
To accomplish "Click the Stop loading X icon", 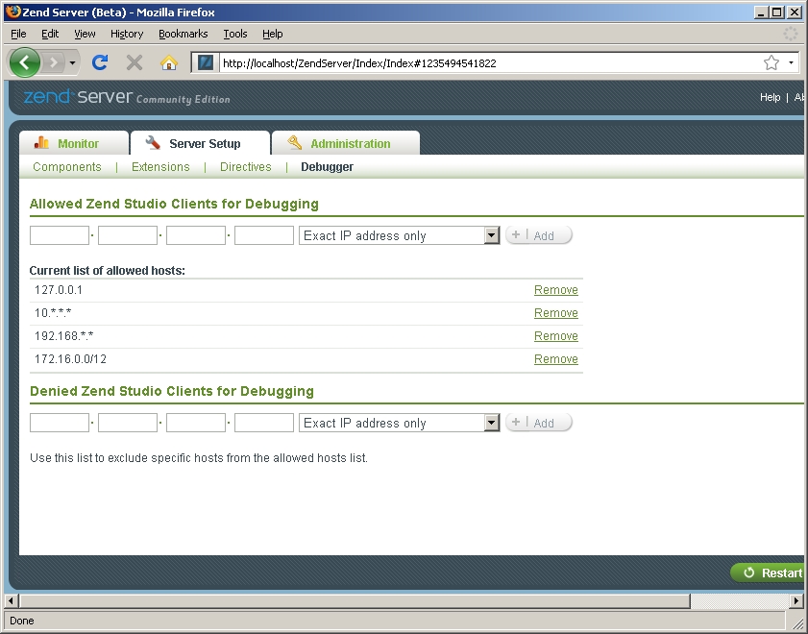I will (135, 62).
